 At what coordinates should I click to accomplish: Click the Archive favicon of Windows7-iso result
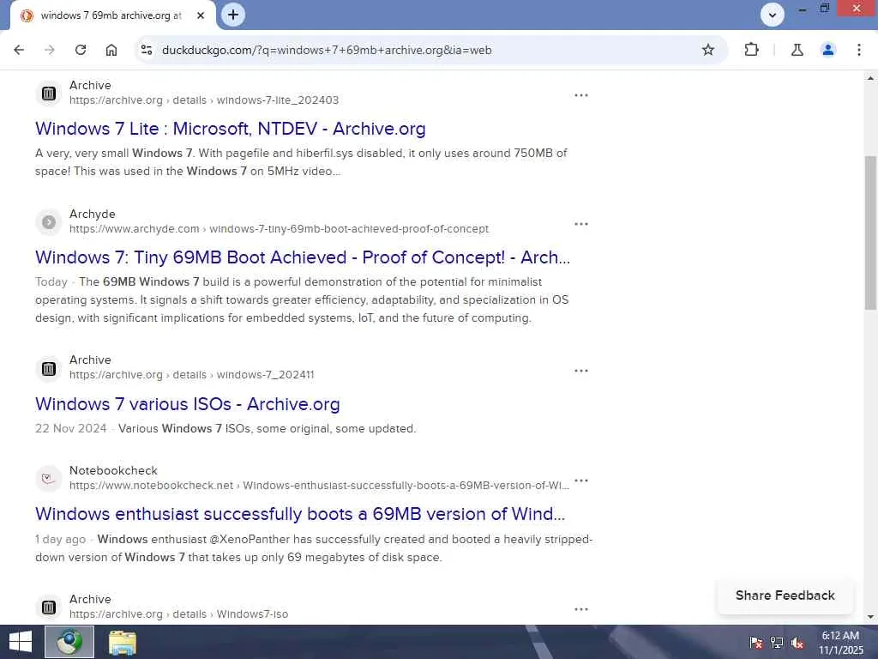pos(49,608)
